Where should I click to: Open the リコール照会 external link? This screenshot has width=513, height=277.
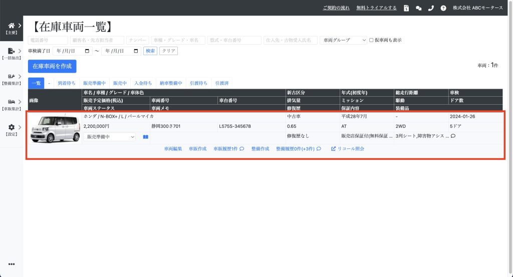(x=348, y=148)
